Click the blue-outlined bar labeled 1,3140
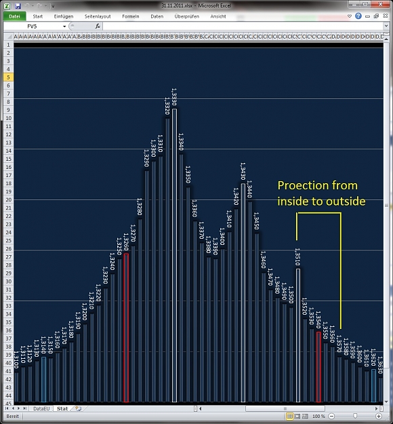Screen dimensions: 393x424 pyautogui.click(x=44, y=380)
